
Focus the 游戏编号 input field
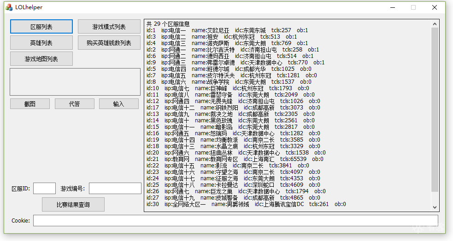(115, 189)
